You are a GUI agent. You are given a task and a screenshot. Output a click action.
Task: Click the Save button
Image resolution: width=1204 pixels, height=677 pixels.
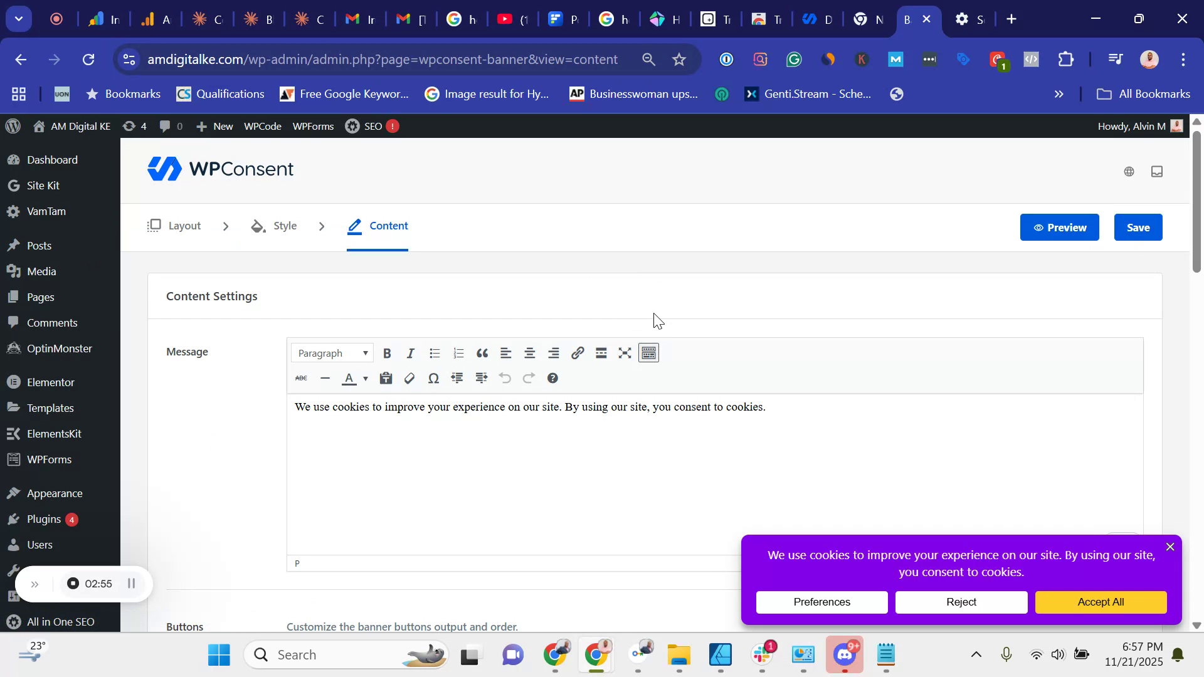(1138, 227)
